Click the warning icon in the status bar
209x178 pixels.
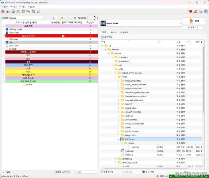tap(157, 176)
